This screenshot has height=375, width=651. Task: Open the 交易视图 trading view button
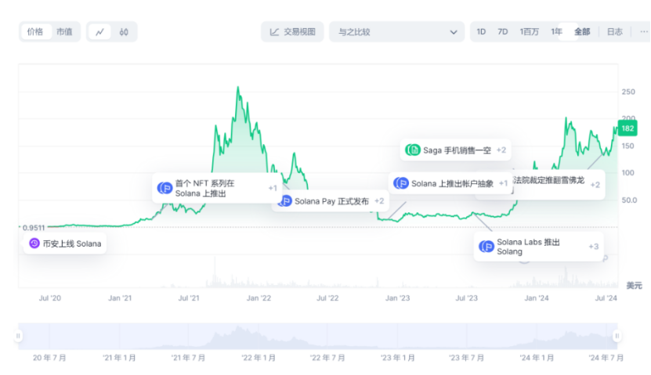292,32
